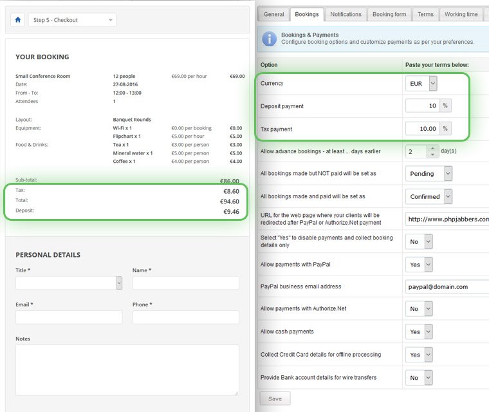
Task: Click the 12 people capacity text
Action: tap(124, 76)
